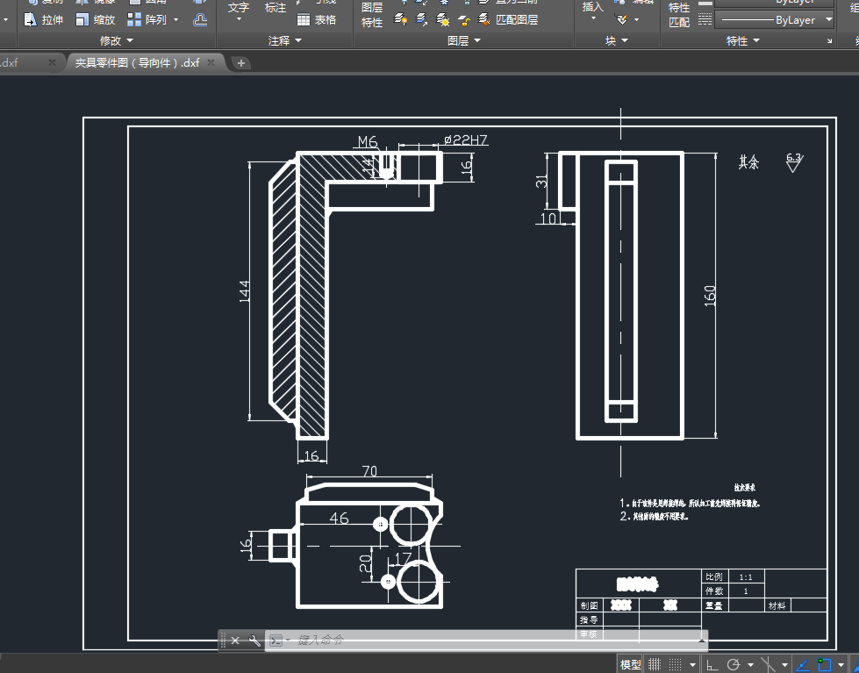The width and height of the screenshot is (859, 673).
Task: Switch to the 夹具零件图（导向件）.dxf tab
Action: point(137,63)
